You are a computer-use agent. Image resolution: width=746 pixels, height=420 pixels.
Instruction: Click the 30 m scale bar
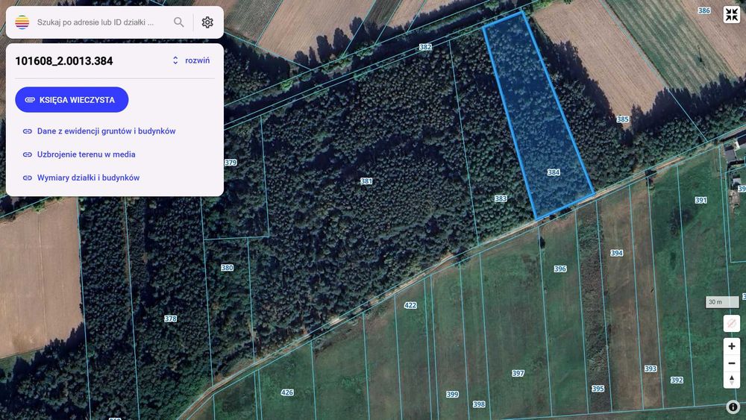(722, 302)
